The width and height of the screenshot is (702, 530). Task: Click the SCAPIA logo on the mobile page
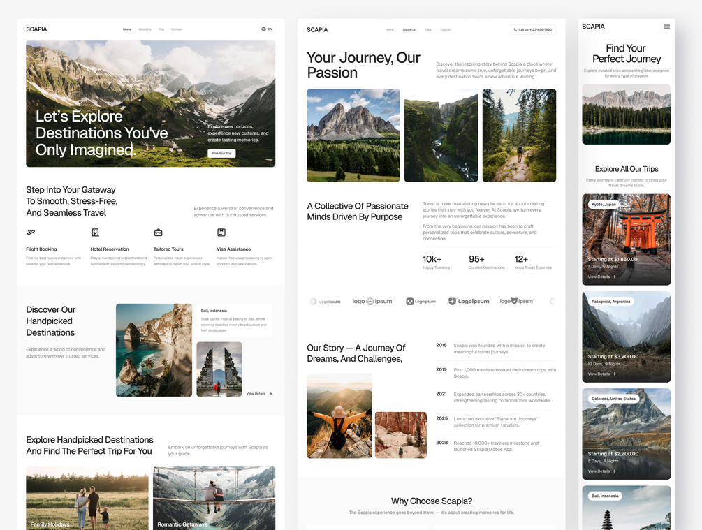coord(593,27)
